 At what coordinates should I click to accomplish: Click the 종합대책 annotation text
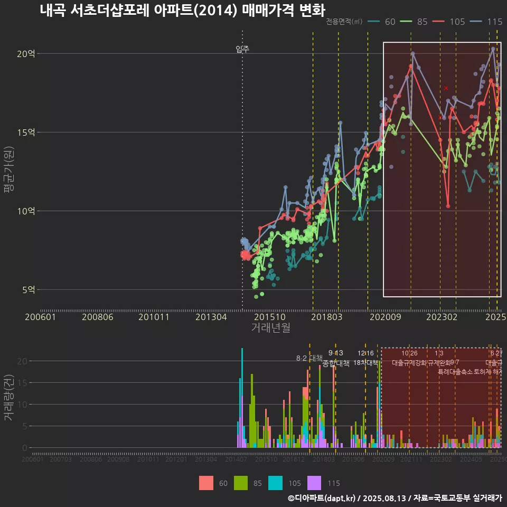[x=336, y=363]
